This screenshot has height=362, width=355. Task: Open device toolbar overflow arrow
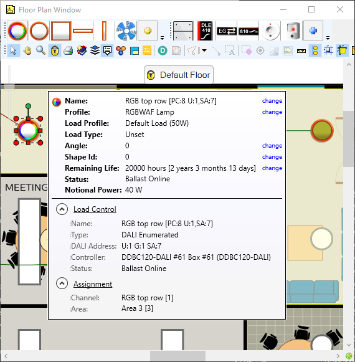[x=328, y=37]
